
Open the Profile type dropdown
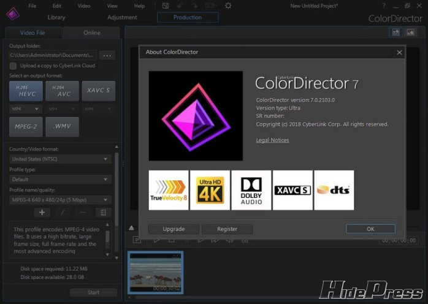tap(60, 180)
